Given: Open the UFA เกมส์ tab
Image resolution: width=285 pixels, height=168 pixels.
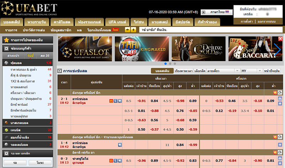Looking at the screenshot, I should (117, 22).
